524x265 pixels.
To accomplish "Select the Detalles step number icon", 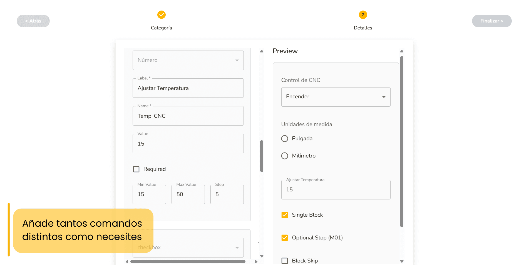I will (363, 15).
